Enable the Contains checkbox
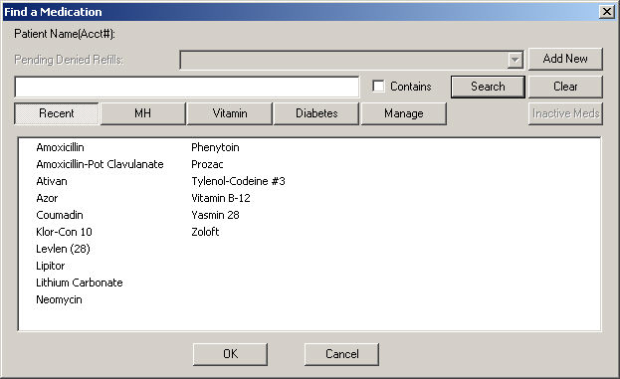This screenshot has height=379, width=620. click(x=378, y=87)
